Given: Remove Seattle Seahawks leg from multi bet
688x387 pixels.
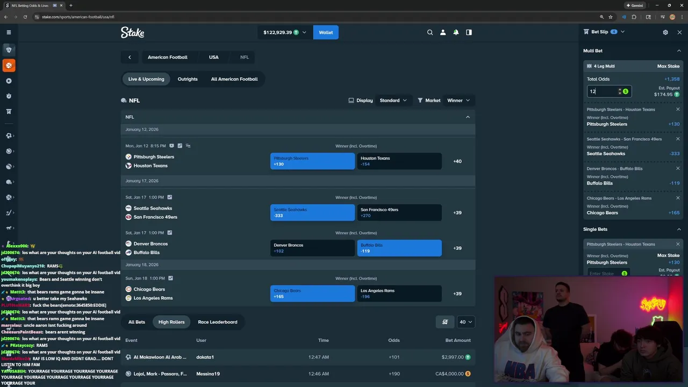Looking at the screenshot, I should (x=678, y=139).
